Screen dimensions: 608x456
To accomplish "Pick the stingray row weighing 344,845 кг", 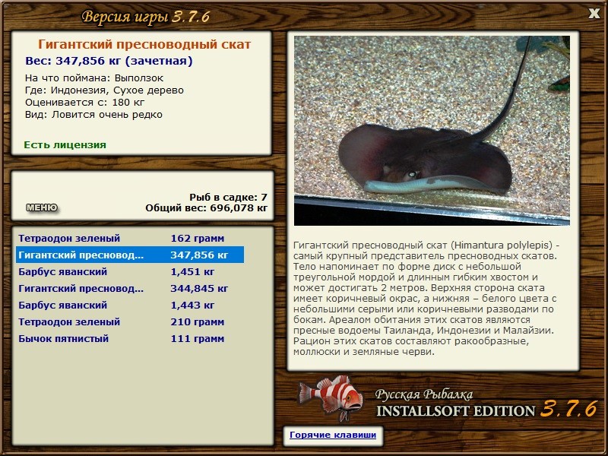I will 130,288.
